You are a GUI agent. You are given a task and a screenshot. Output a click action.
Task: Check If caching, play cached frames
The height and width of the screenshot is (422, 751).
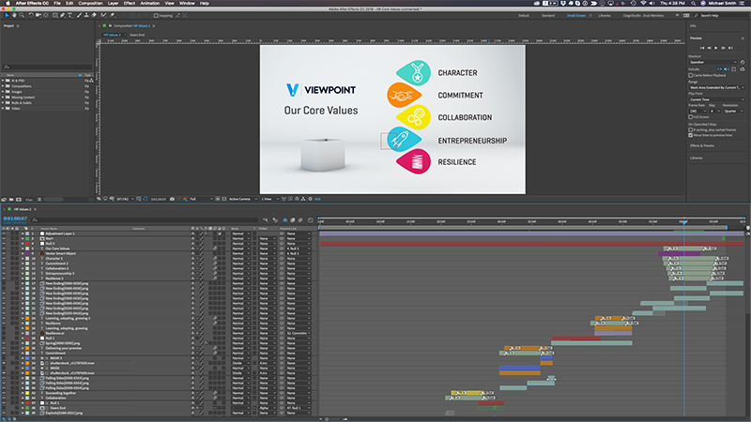(691, 130)
